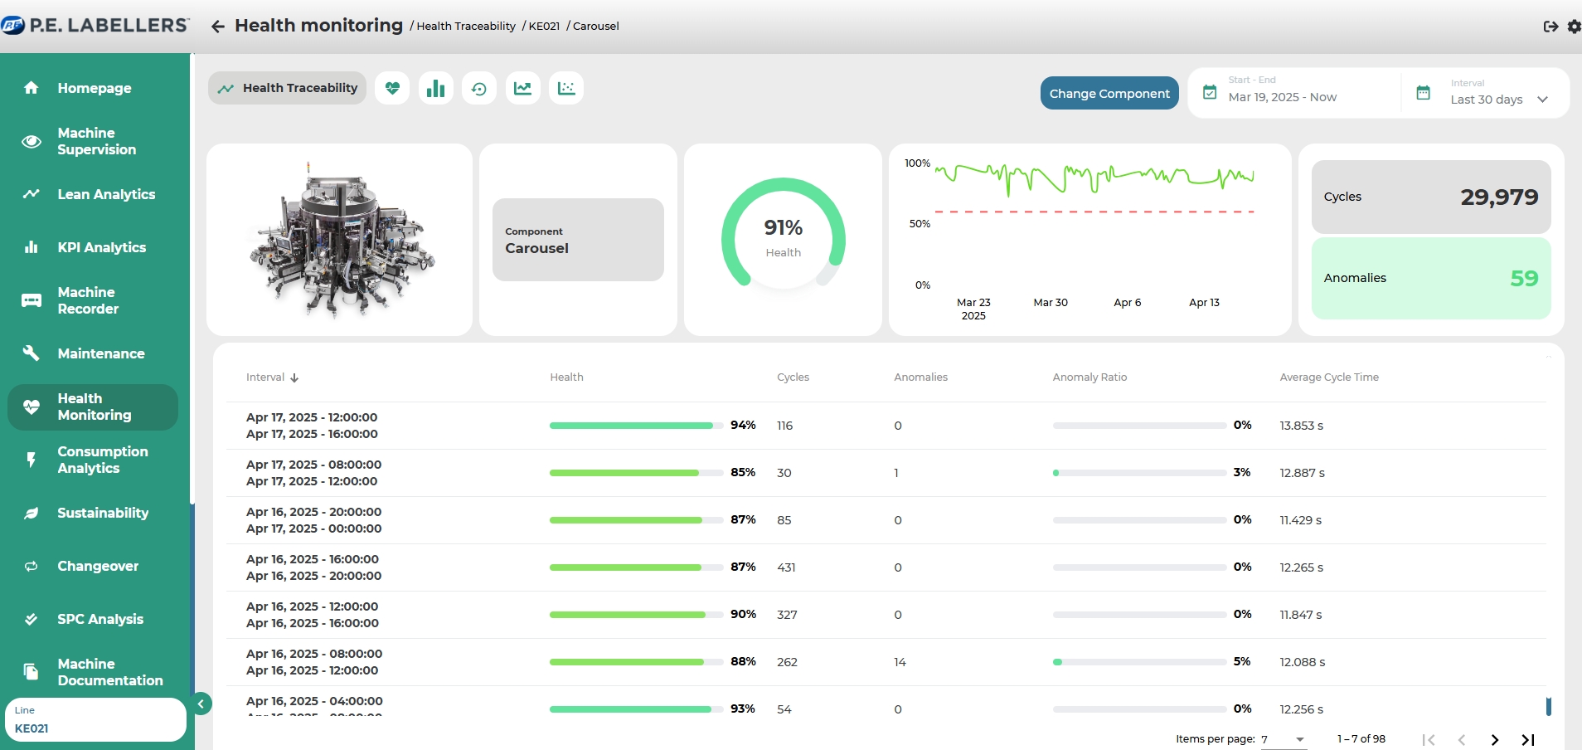Click the logout icon in header

1550,27
